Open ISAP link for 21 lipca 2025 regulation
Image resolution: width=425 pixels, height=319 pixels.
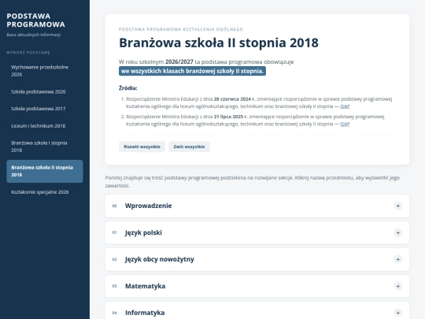point(345,124)
